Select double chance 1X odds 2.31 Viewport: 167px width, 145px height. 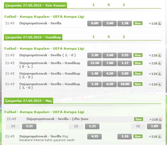pyautogui.click(x=29, y=126)
